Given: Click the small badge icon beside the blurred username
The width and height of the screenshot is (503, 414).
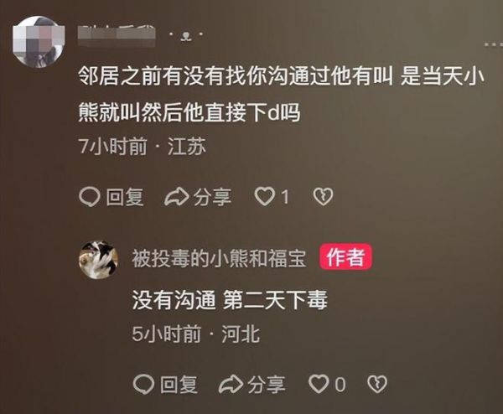Looking at the screenshot, I should [x=186, y=35].
